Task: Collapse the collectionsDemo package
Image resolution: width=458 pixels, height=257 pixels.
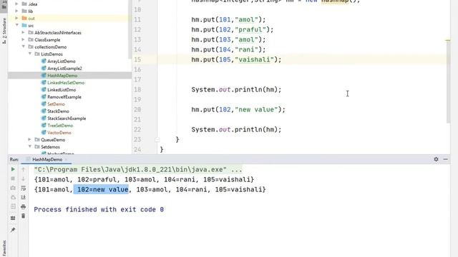Action: tap(24, 46)
